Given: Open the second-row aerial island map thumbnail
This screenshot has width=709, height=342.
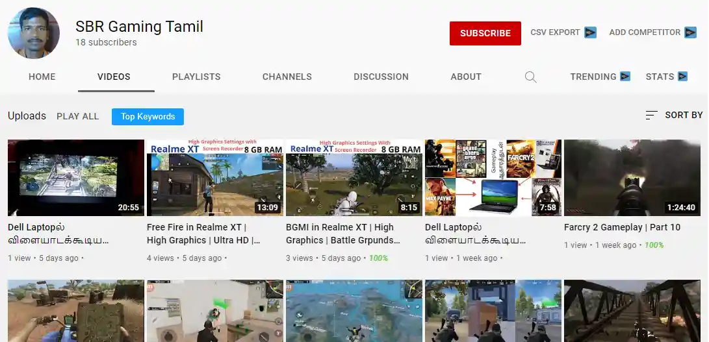Looking at the screenshot, I should tap(354, 311).
